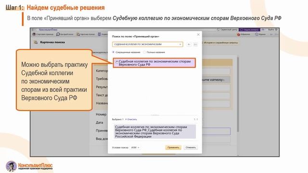The height and width of the screenshot is (173, 308).
Task: Click the hamburger menu icon at top left
Action: 33,30
